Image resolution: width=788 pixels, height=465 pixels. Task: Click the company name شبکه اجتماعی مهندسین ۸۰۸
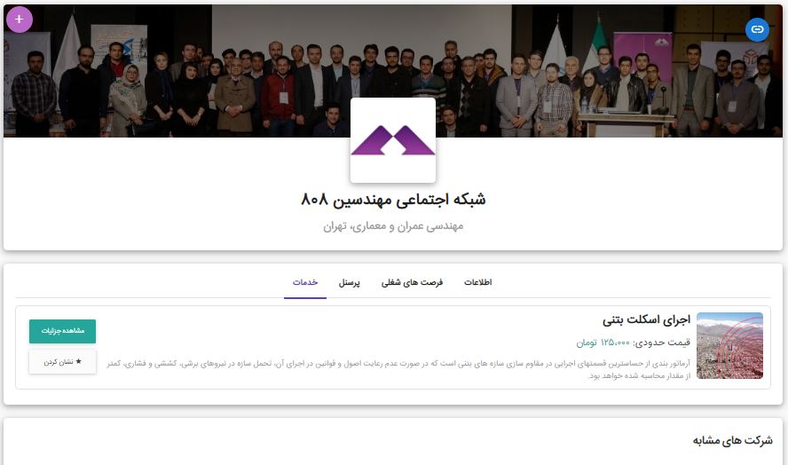click(393, 200)
